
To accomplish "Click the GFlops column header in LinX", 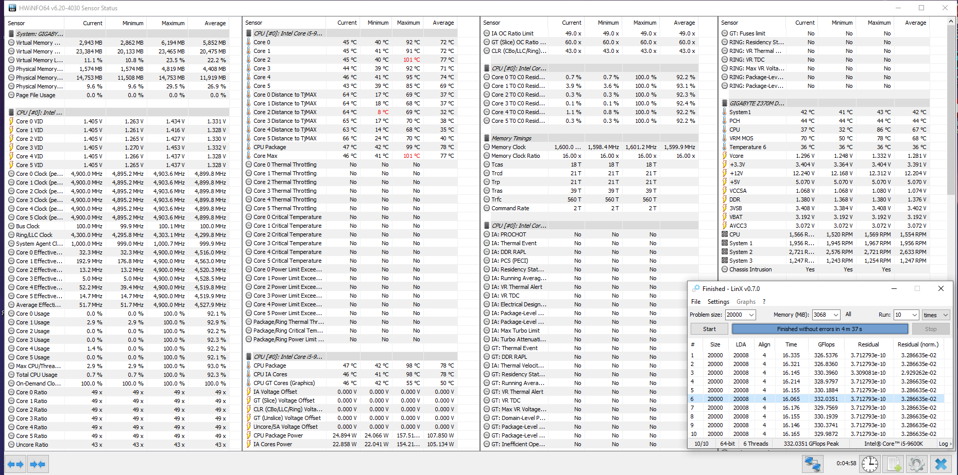I will point(826,344).
